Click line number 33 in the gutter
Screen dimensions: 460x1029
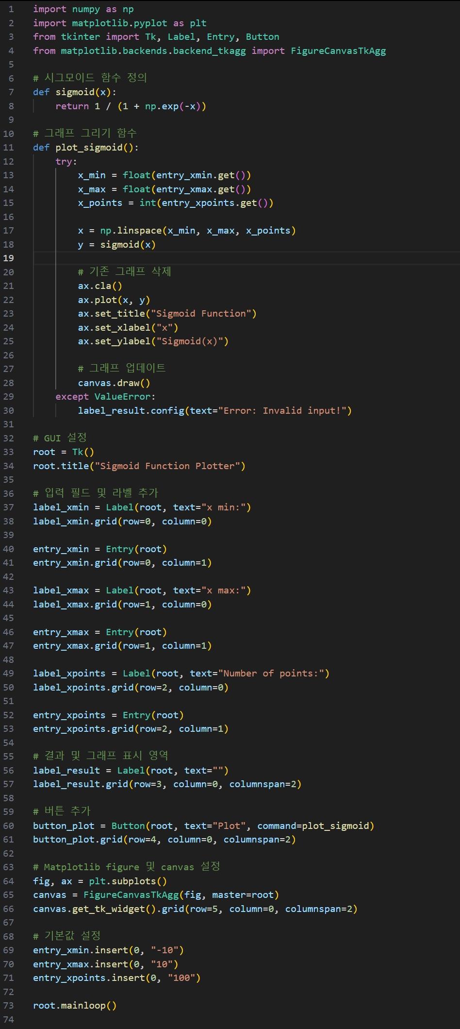point(9,452)
